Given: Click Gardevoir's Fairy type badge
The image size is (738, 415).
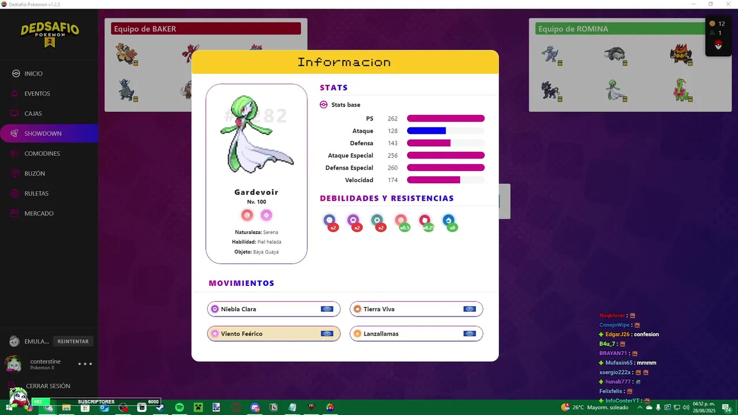Looking at the screenshot, I should [266, 215].
